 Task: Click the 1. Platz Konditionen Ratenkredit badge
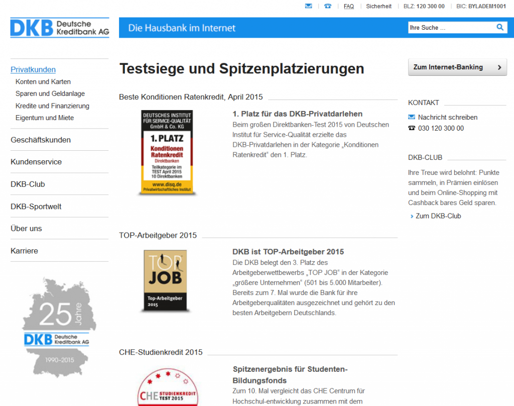(167, 152)
